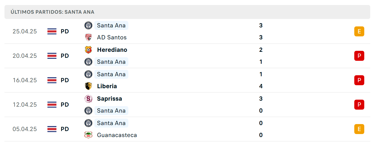The height and width of the screenshot is (145, 374).
Task: Click the Herediano club crest icon
Action: tap(88, 50)
